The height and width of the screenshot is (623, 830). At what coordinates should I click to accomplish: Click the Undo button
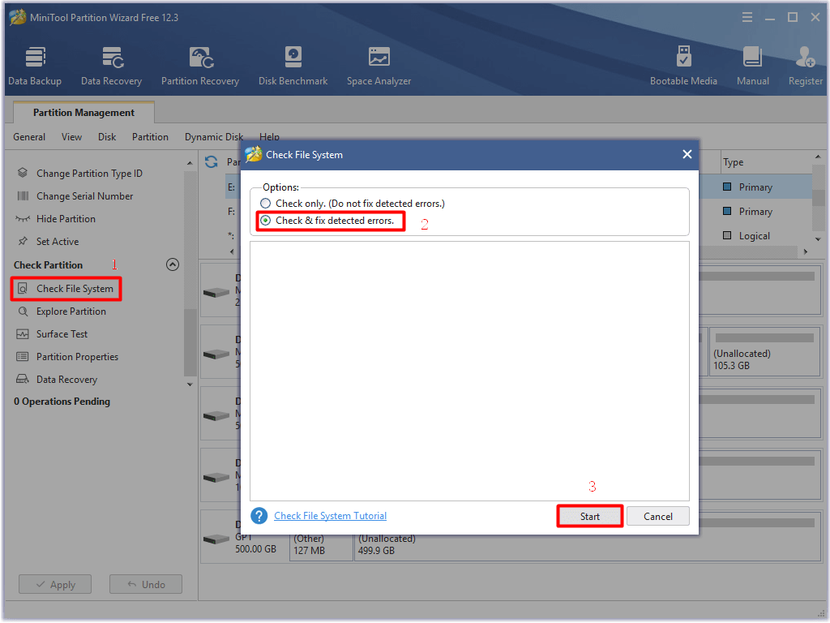(x=146, y=584)
